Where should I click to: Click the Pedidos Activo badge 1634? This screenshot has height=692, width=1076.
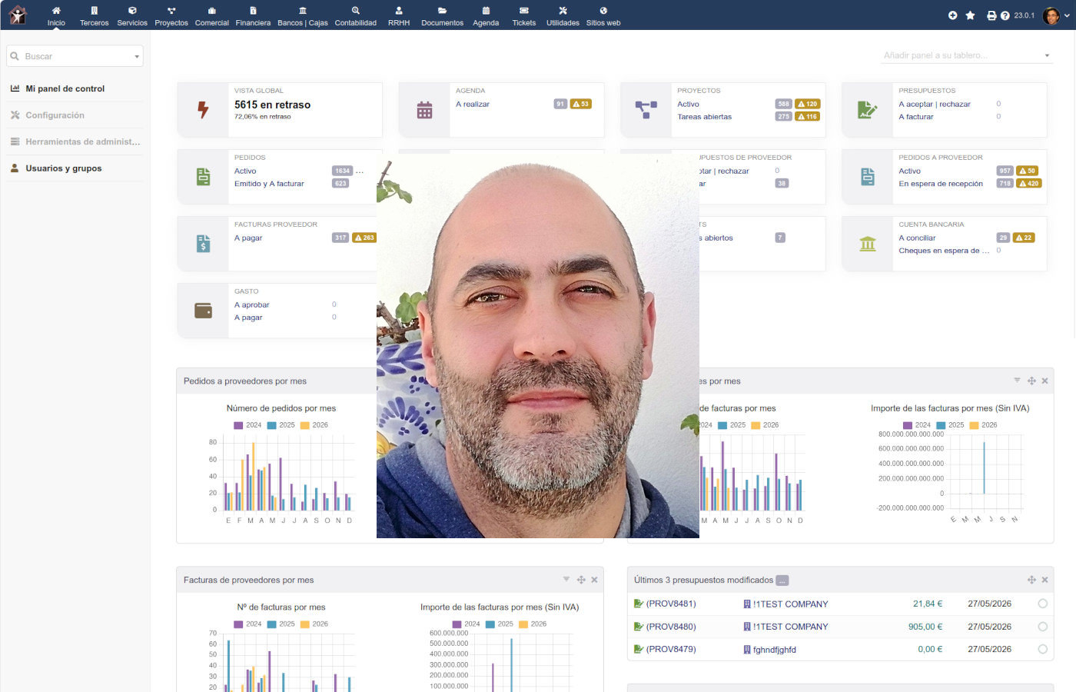[342, 171]
